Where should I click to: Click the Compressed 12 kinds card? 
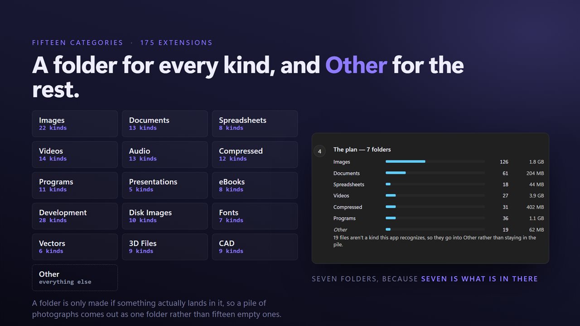pos(255,154)
